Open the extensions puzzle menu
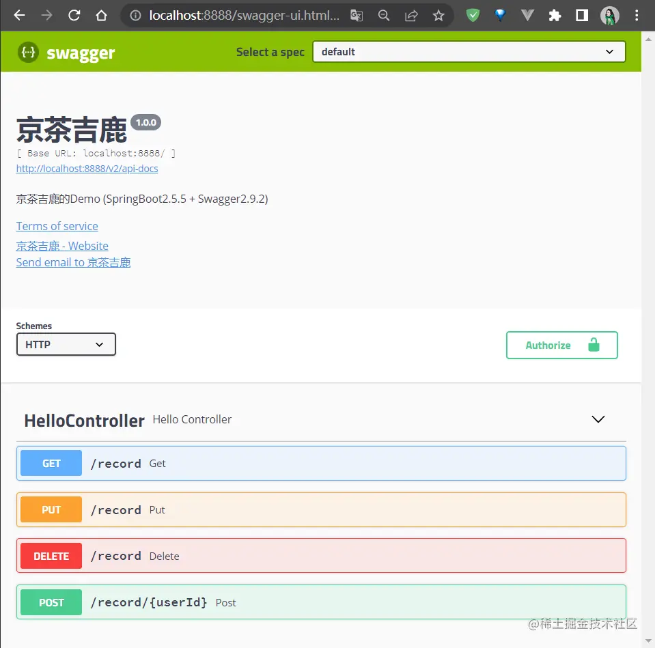This screenshot has width=655, height=648. [x=555, y=16]
